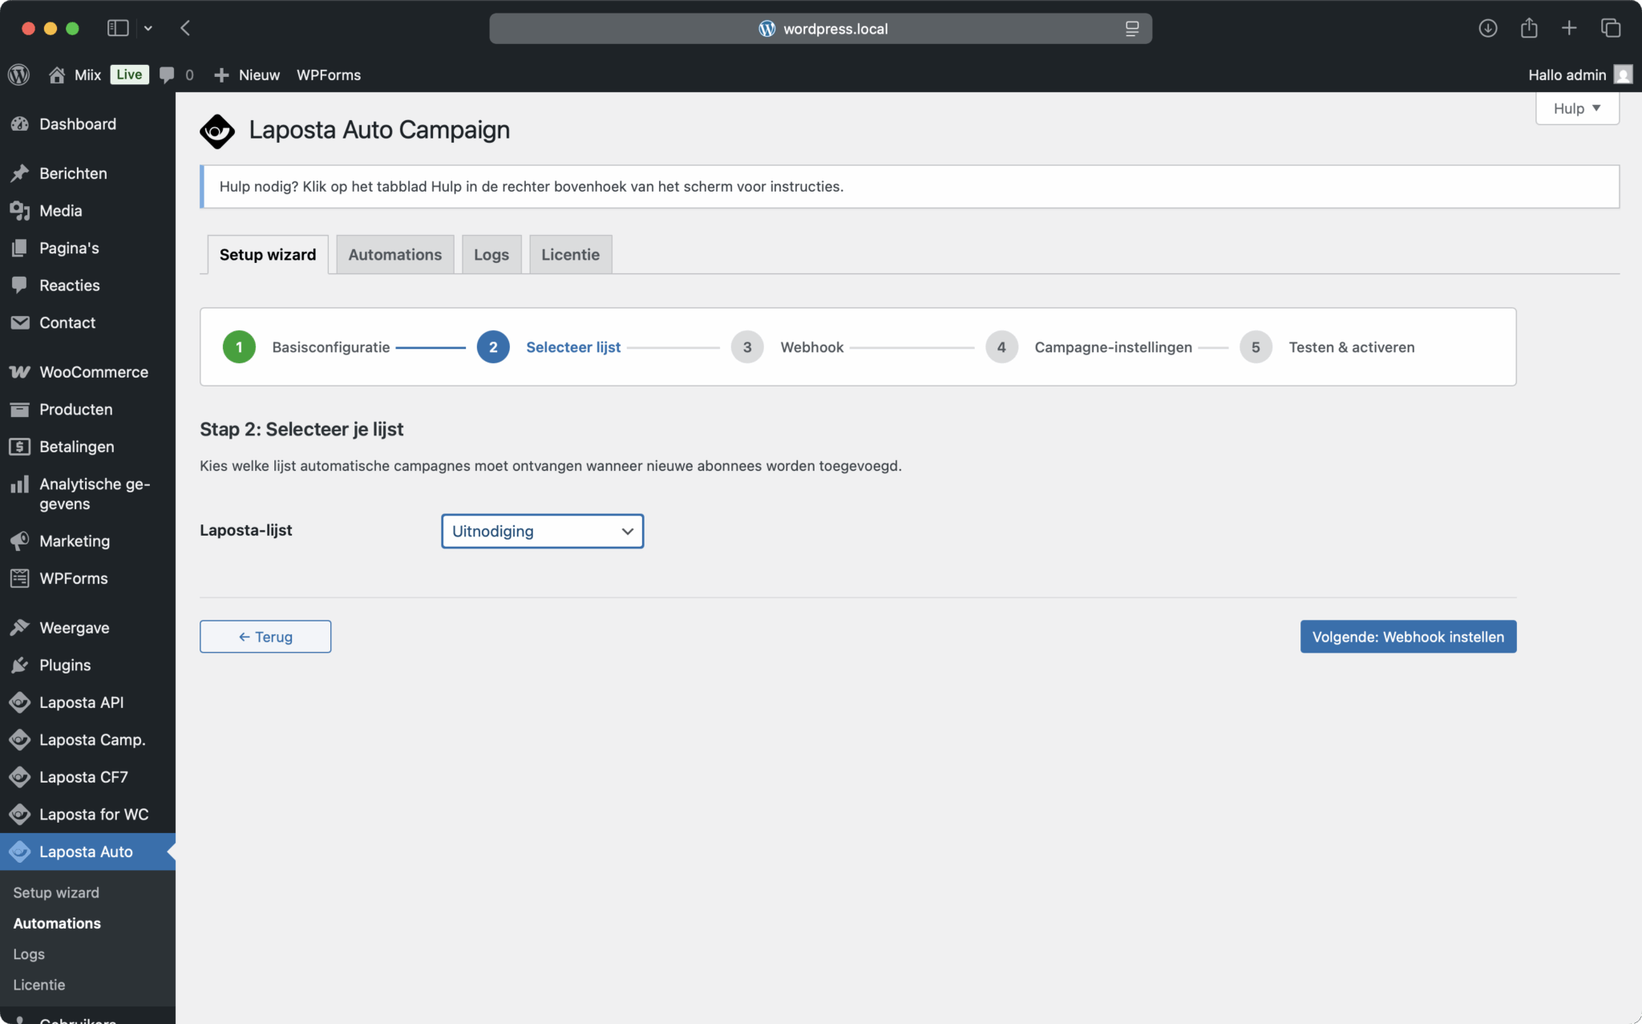The width and height of the screenshot is (1642, 1024).
Task: Click the Marketing megaphone icon
Action: 20,541
